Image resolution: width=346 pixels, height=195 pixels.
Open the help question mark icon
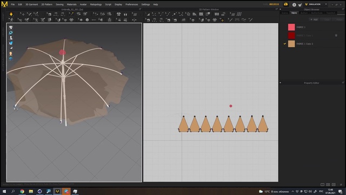pyautogui.click(x=294, y=4)
